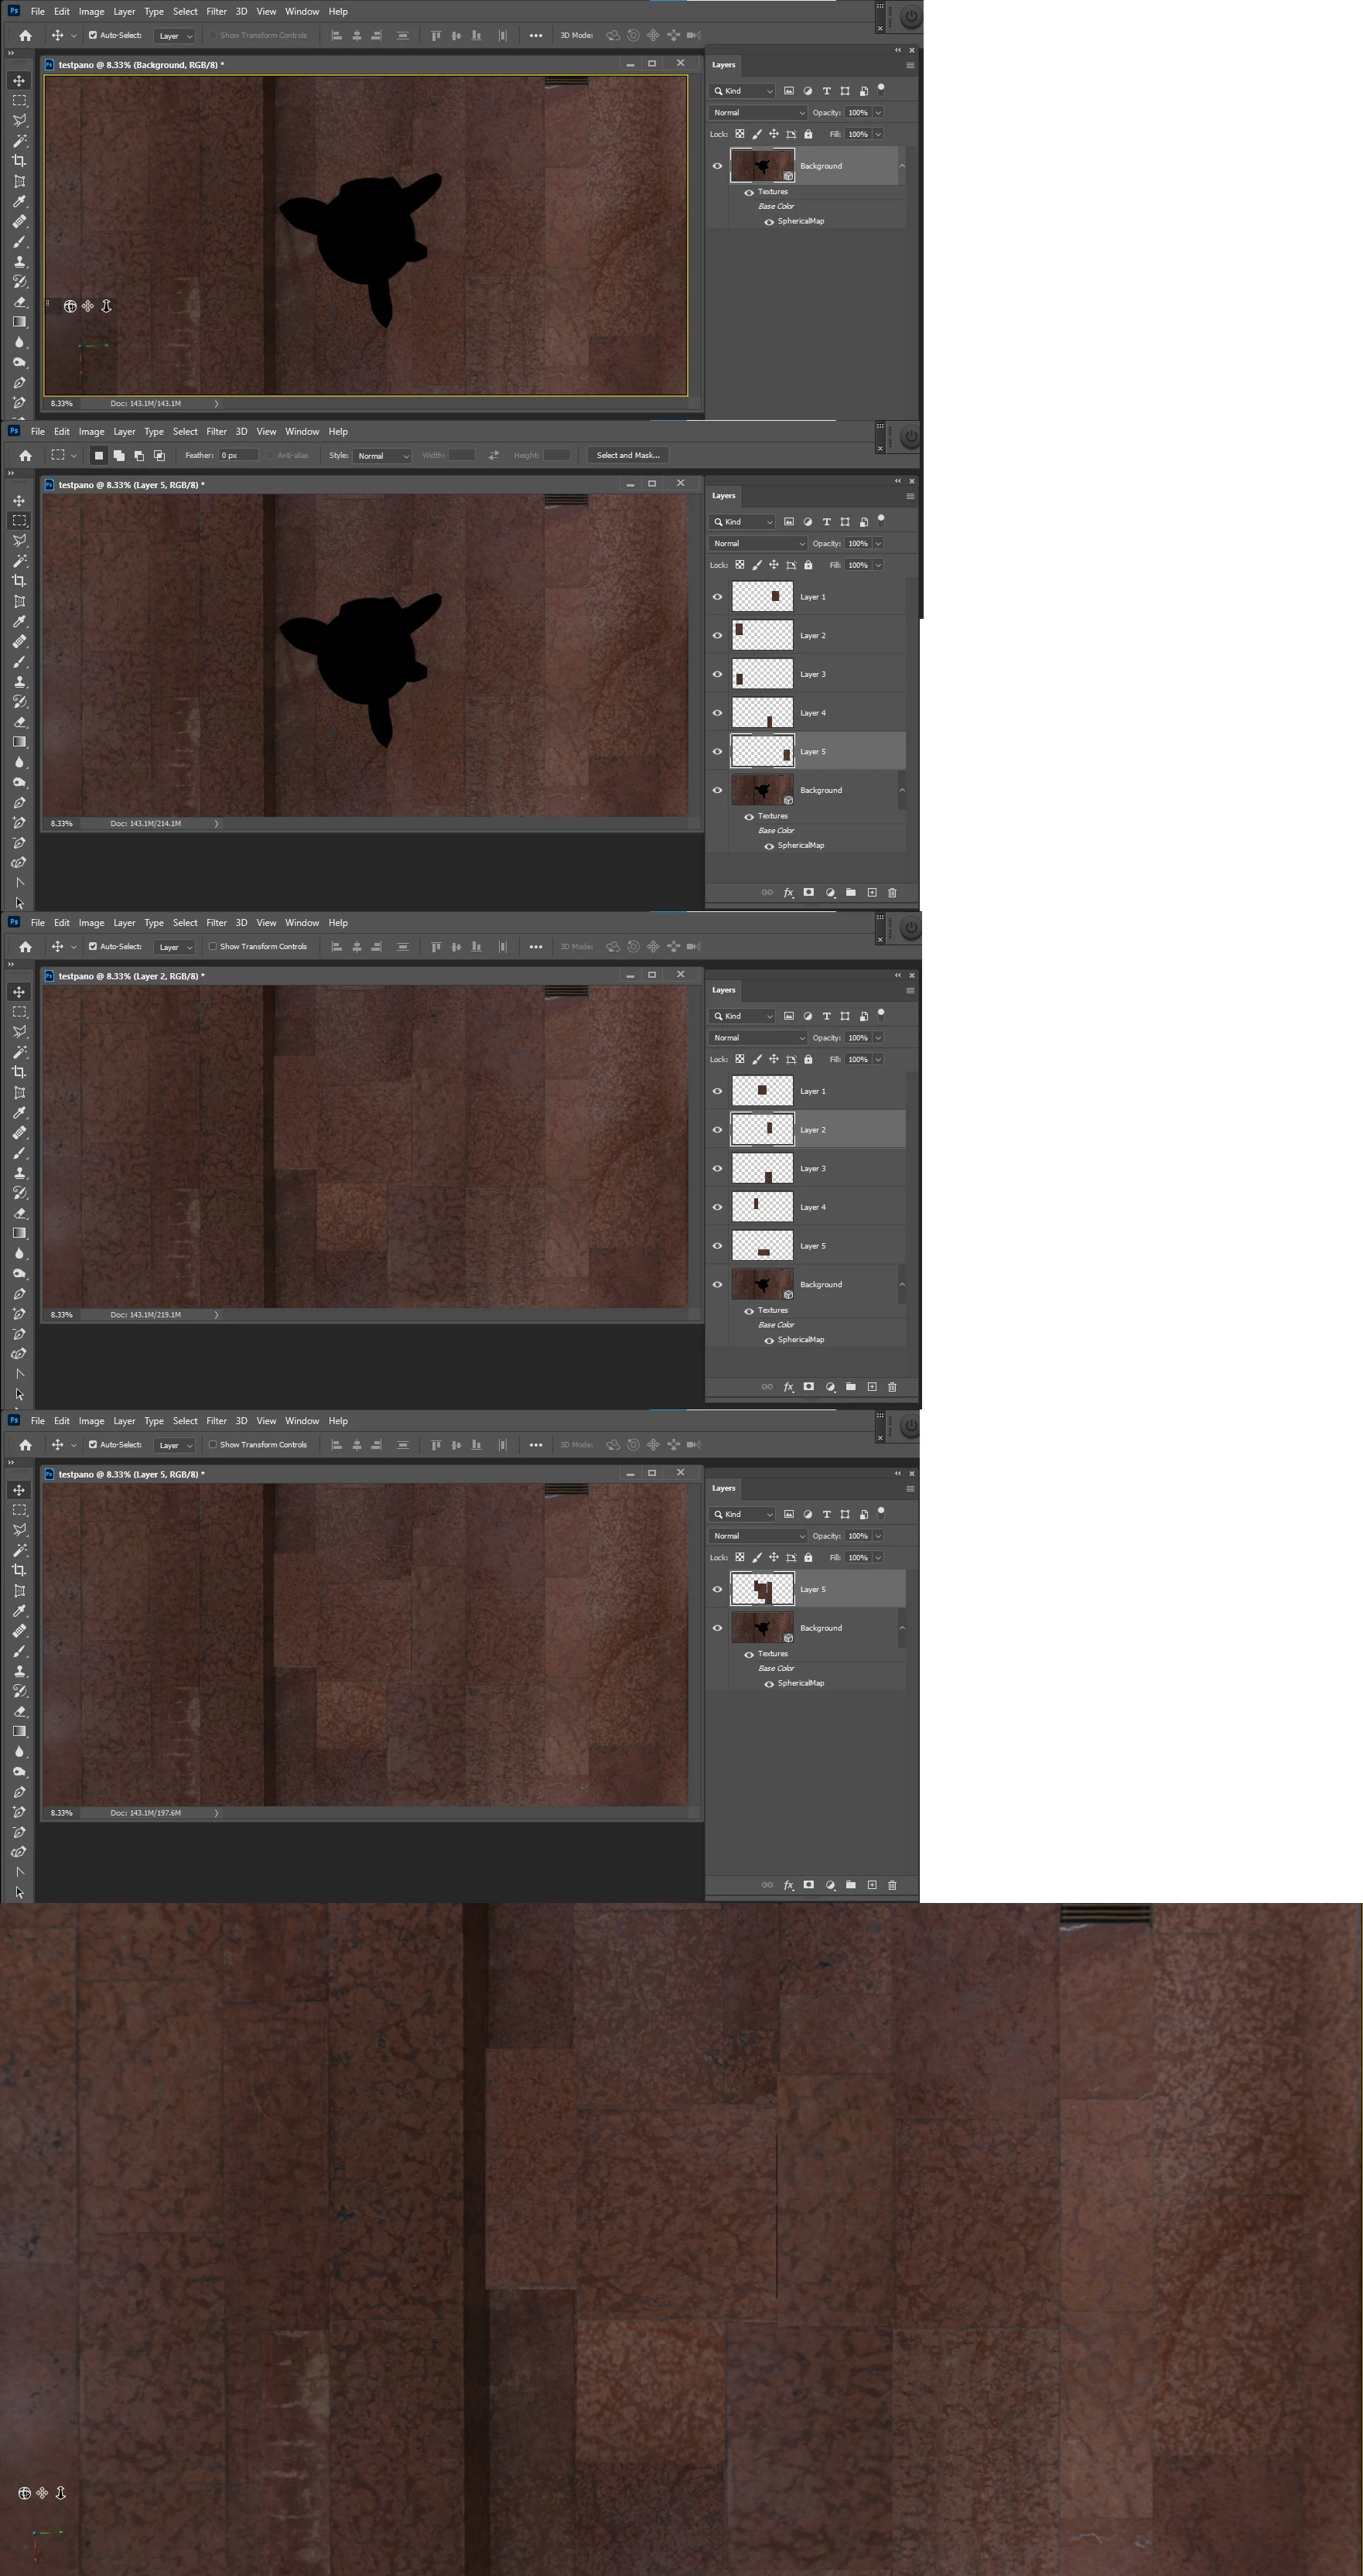Toggle layer filtering switch, Doc 197.6M window
1363x2576 pixels.
pyautogui.click(x=881, y=1511)
